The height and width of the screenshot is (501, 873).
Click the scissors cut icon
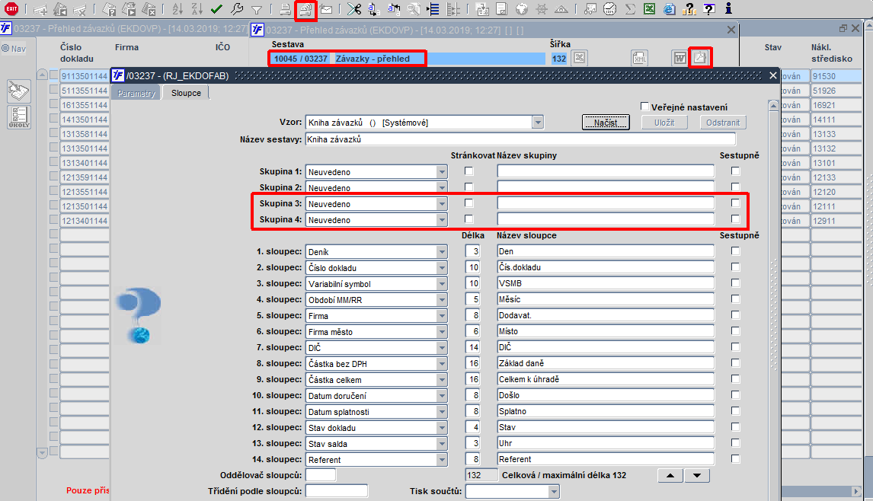pos(353,9)
